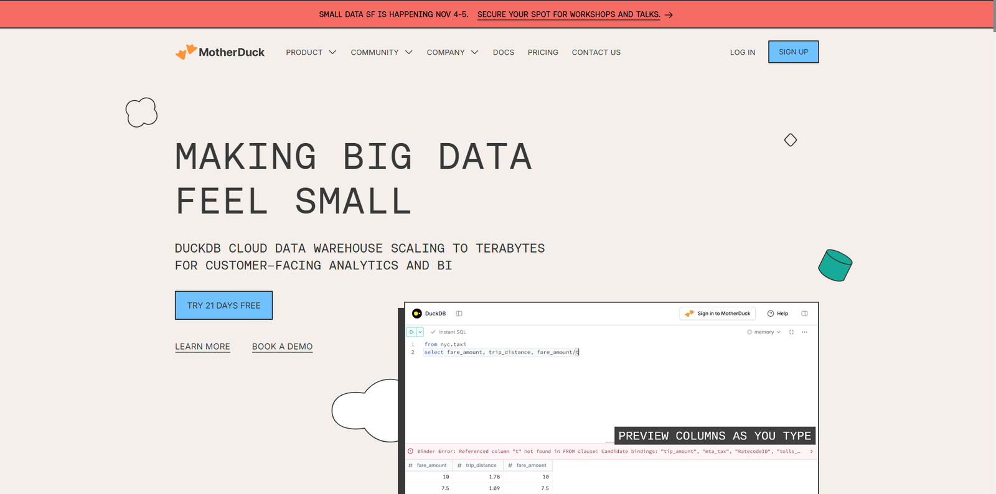
Task: Open the memory database dropdown
Action: tap(764, 332)
